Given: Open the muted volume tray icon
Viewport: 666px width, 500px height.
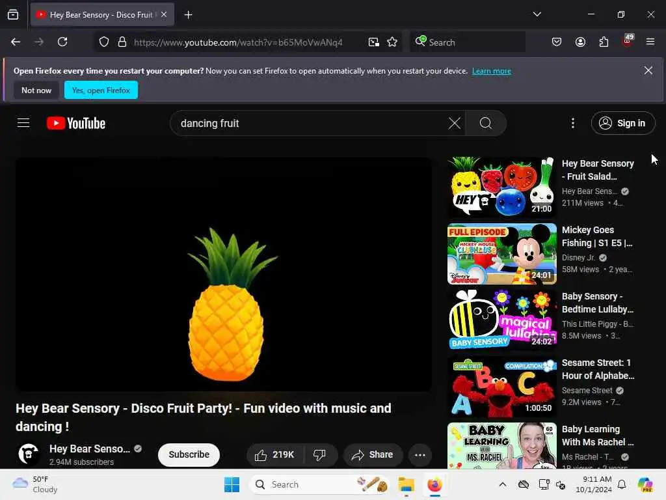Looking at the screenshot, I should coord(561,484).
